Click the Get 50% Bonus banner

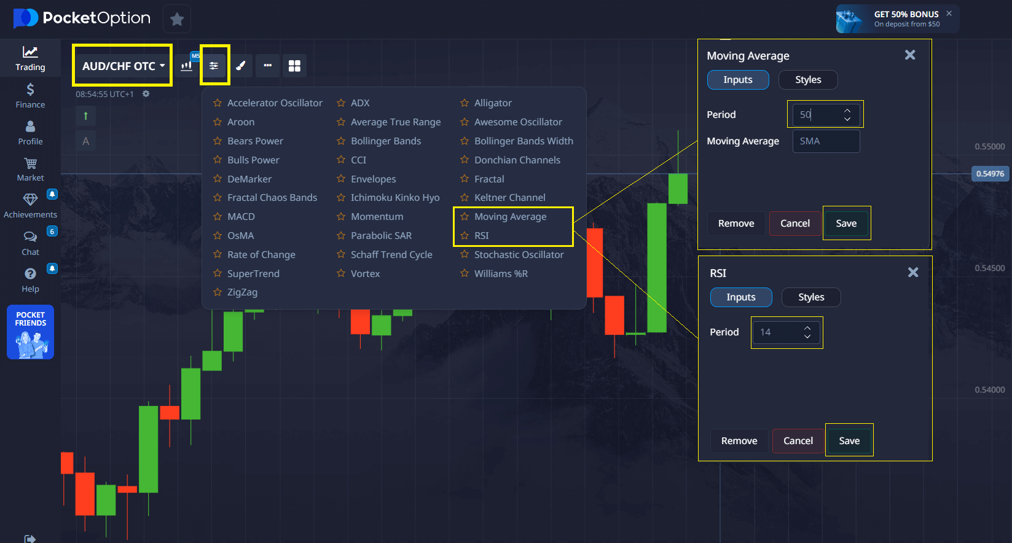[x=897, y=19]
